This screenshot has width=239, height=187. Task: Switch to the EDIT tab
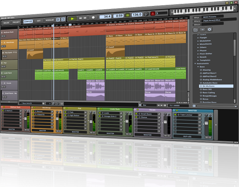click(x=39, y=21)
